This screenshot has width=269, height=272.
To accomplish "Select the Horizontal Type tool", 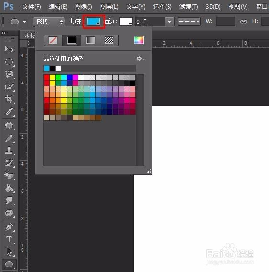I will [x=9, y=239].
